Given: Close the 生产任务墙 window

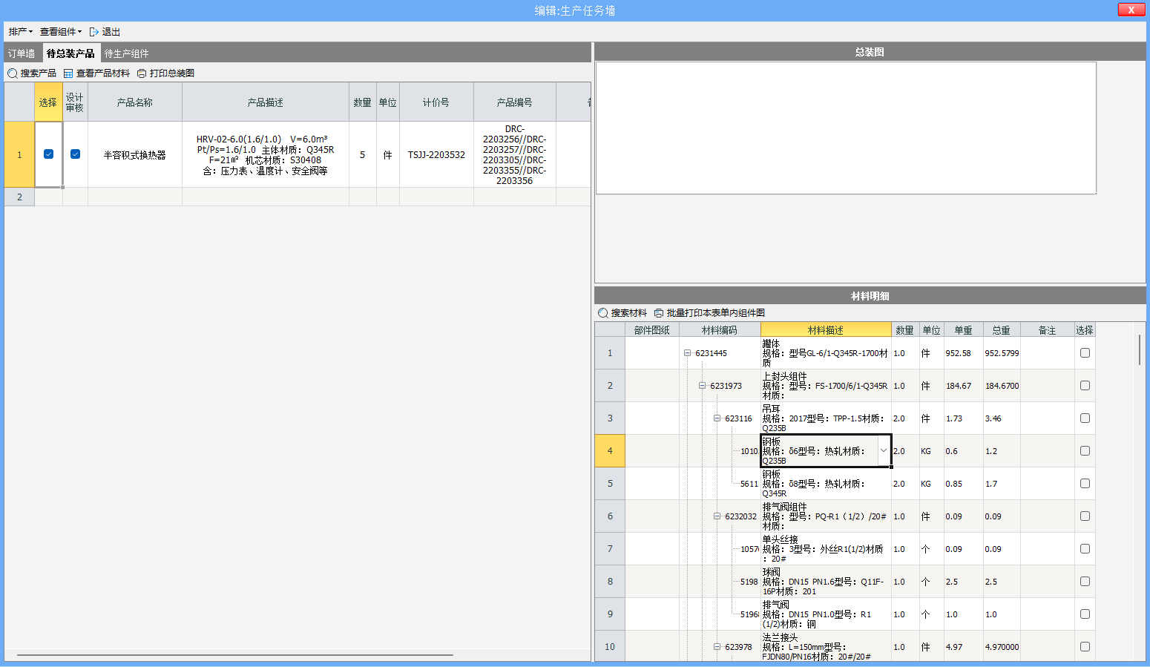Looking at the screenshot, I should [1131, 10].
